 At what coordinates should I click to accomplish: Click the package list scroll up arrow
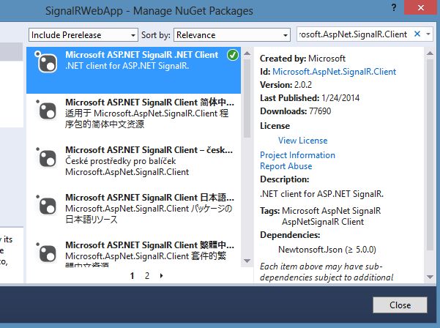pyautogui.click(x=247, y=53)
